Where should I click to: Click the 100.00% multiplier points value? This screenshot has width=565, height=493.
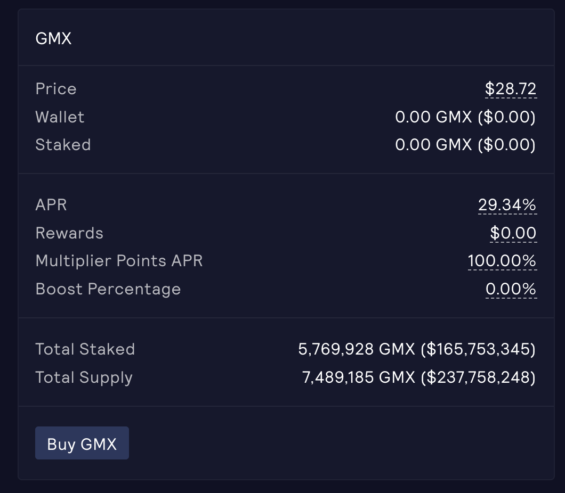click(x=502, y=261)
